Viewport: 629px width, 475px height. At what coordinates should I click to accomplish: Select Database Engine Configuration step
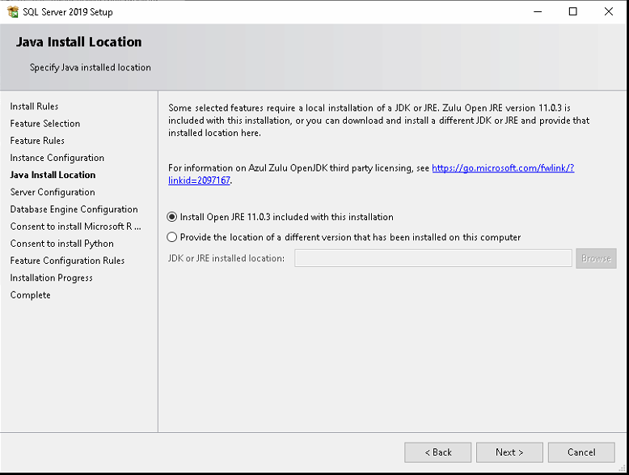point(74,210)
